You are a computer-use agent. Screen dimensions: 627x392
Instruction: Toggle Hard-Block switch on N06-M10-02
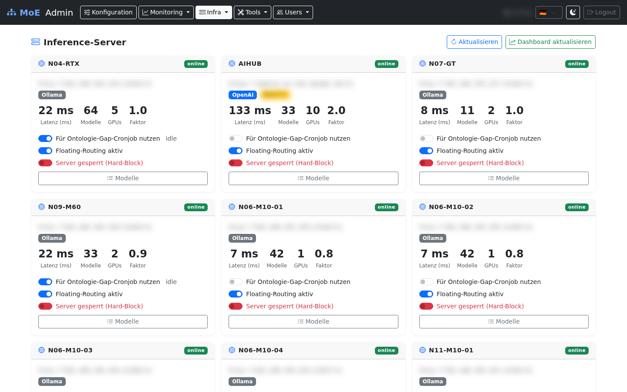click(x=426, y=306)
